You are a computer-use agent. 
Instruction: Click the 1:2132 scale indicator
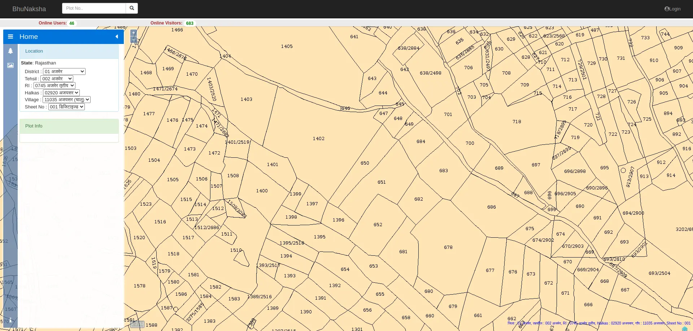point(137,324)
